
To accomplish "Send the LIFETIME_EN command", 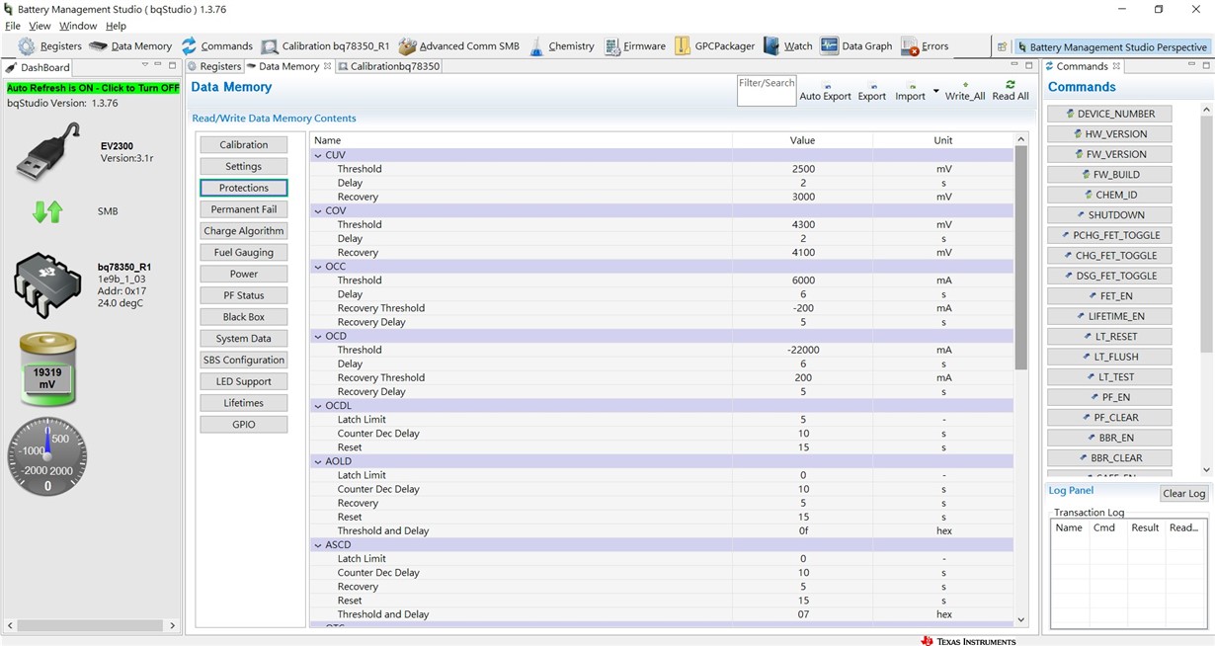I will pyautogui.click(x=1109, y=316).
